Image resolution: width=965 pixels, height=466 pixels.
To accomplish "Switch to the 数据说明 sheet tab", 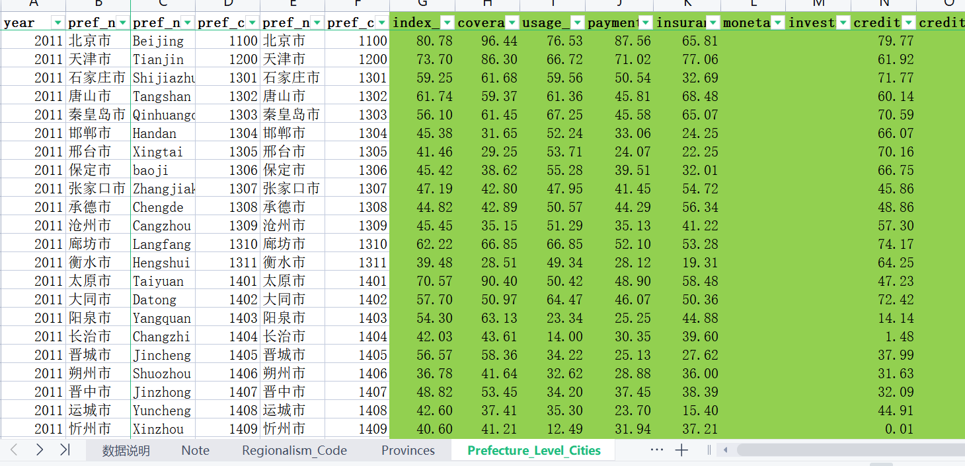I will [126, 451].
